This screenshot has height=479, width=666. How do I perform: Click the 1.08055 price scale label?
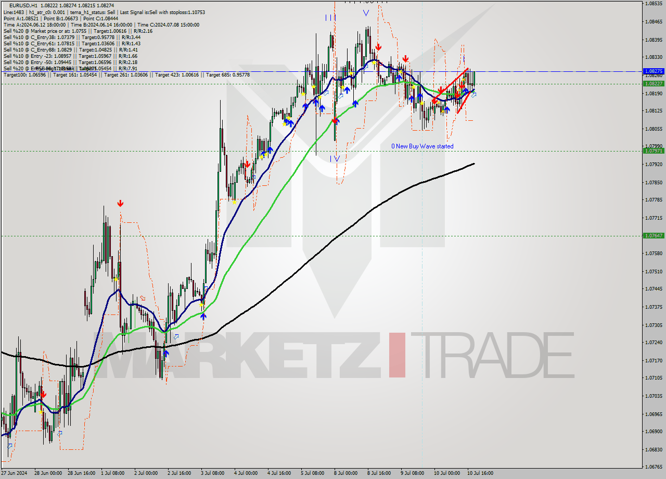click(x=653, y=129)
